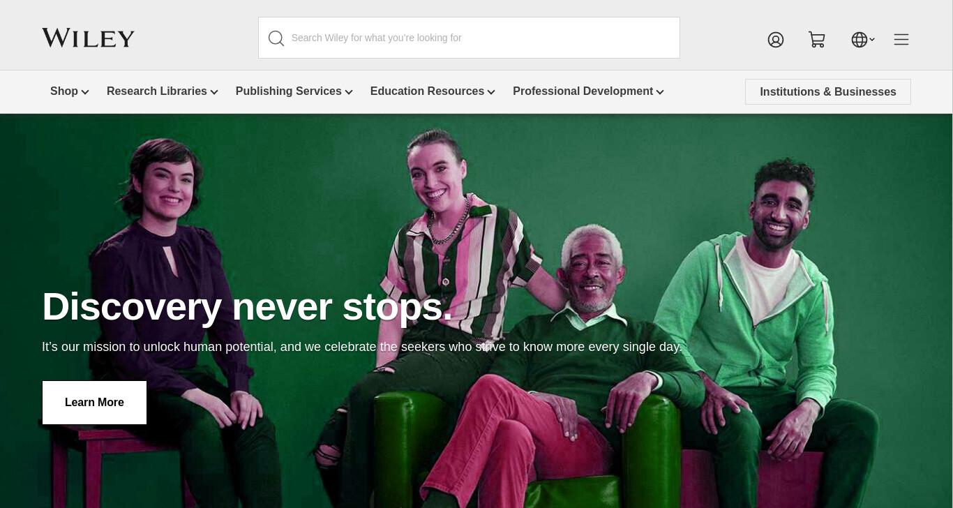
Task: Click the search magnifier icon
Action: coord(276,38)
